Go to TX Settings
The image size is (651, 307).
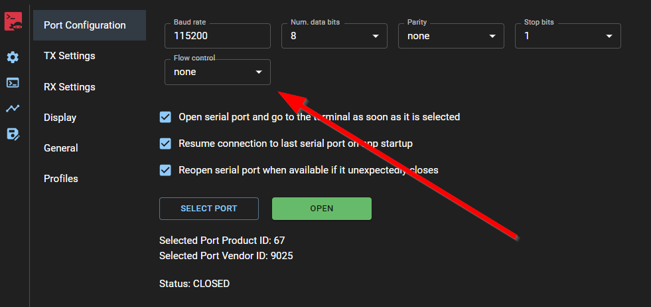pyautogui.click(x=70, y=56)
